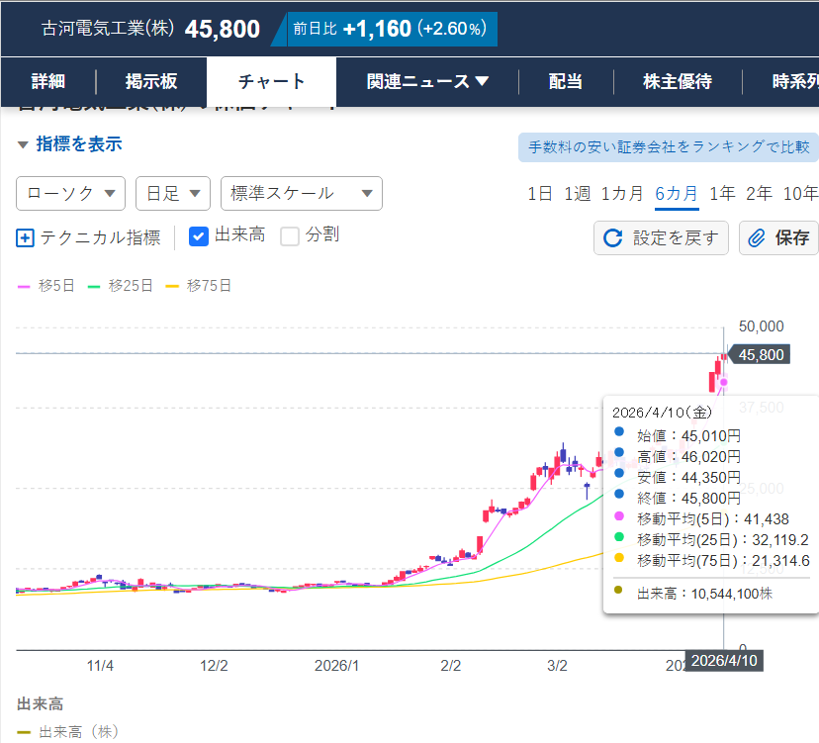The image size is (819, 743).
Task: Open the 標準スケール scale dropdown
Action: tap(301, 194)
